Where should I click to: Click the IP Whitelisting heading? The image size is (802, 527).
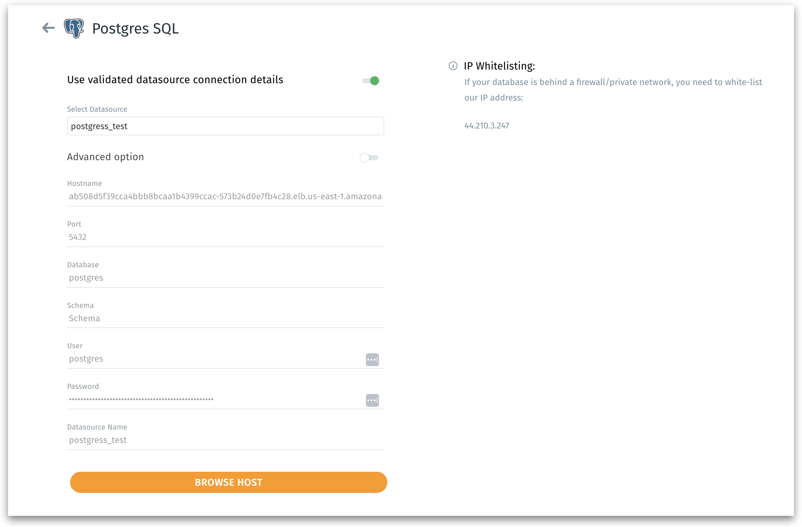point(499,66)
